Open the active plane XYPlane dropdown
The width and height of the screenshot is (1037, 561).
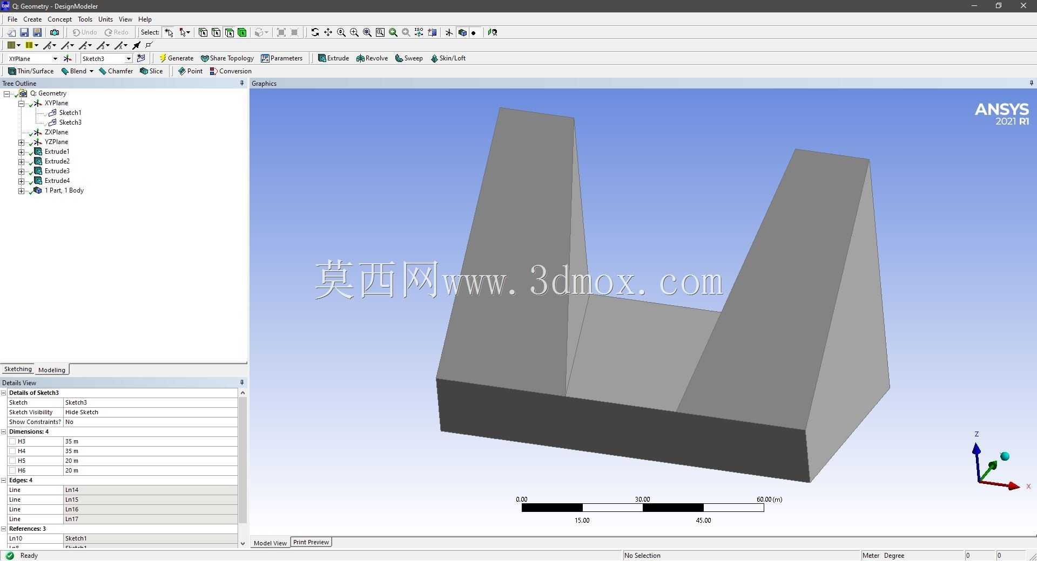tap(55, 58)
